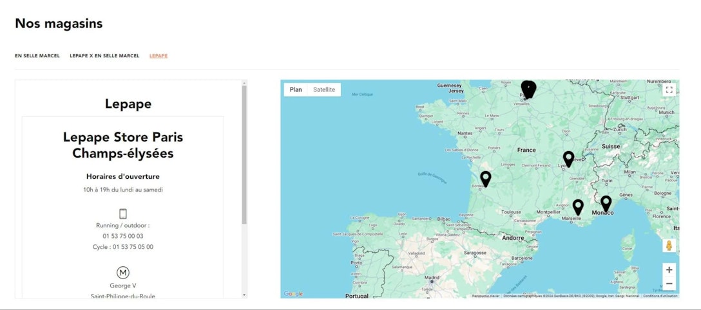Select the Paris store map marker
The height and width of the screenshot is (310, 701).
coord(528,89)
